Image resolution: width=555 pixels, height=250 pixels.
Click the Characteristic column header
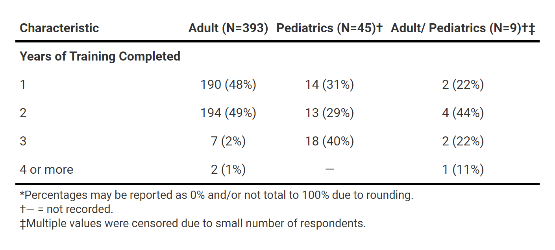point(59,28)
